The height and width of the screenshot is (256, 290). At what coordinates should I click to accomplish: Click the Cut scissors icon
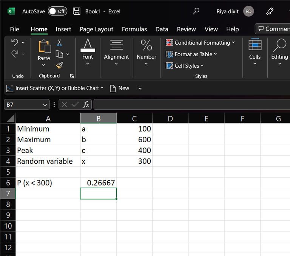point(59,43)
